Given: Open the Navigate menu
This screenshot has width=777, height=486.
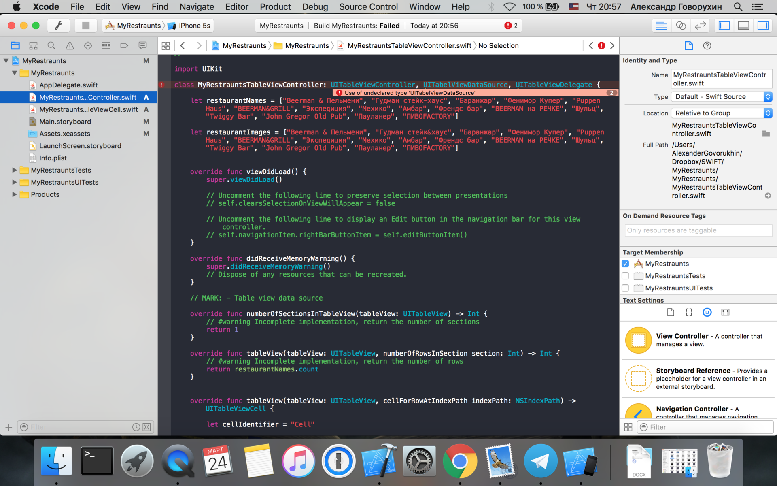Looking at the screenshot, I should pos(197,6).
